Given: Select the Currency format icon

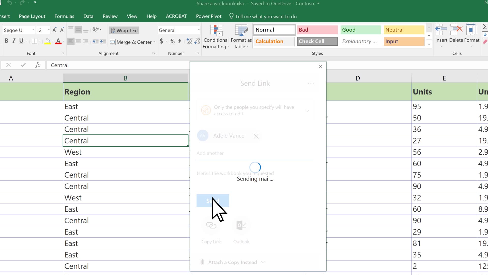Looking at the screenshot, I should (x=161, y=41).
